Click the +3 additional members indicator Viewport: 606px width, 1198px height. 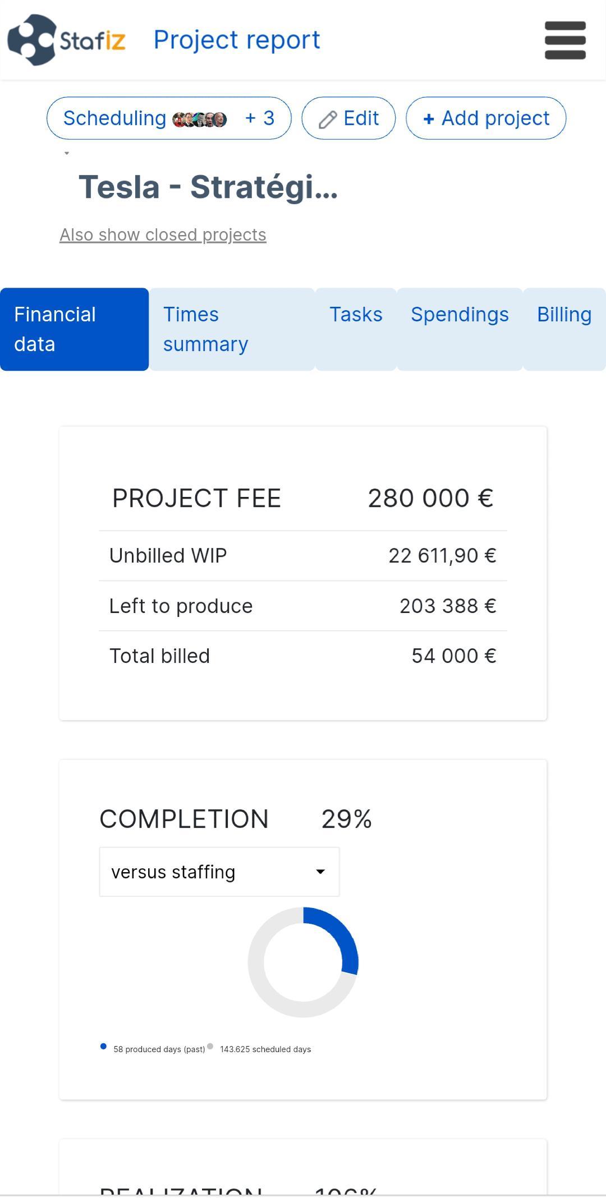(260, 118)
